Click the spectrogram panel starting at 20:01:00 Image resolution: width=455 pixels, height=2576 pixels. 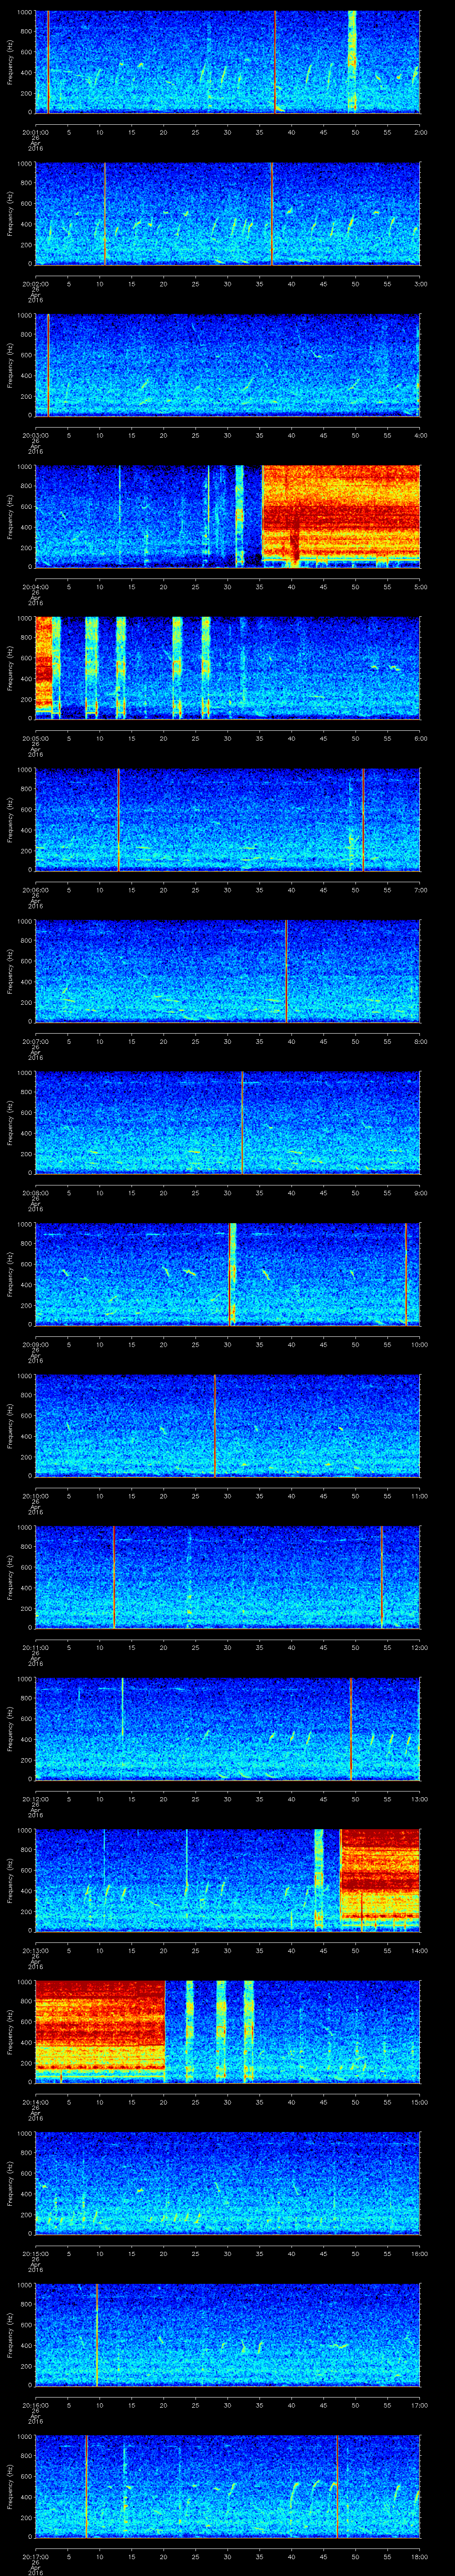227,62
